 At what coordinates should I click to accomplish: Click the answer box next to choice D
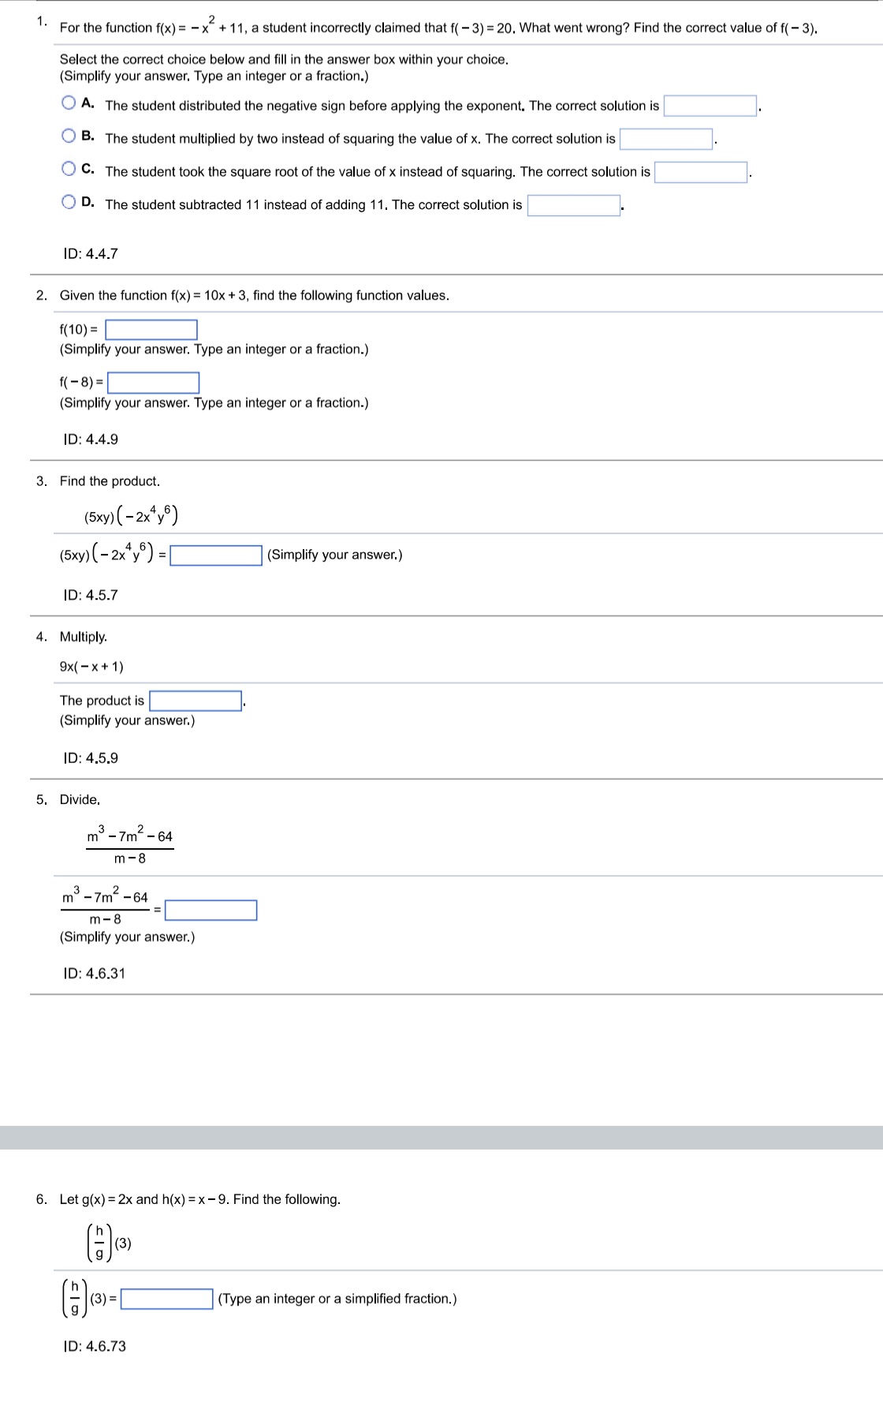click(572, 204)
